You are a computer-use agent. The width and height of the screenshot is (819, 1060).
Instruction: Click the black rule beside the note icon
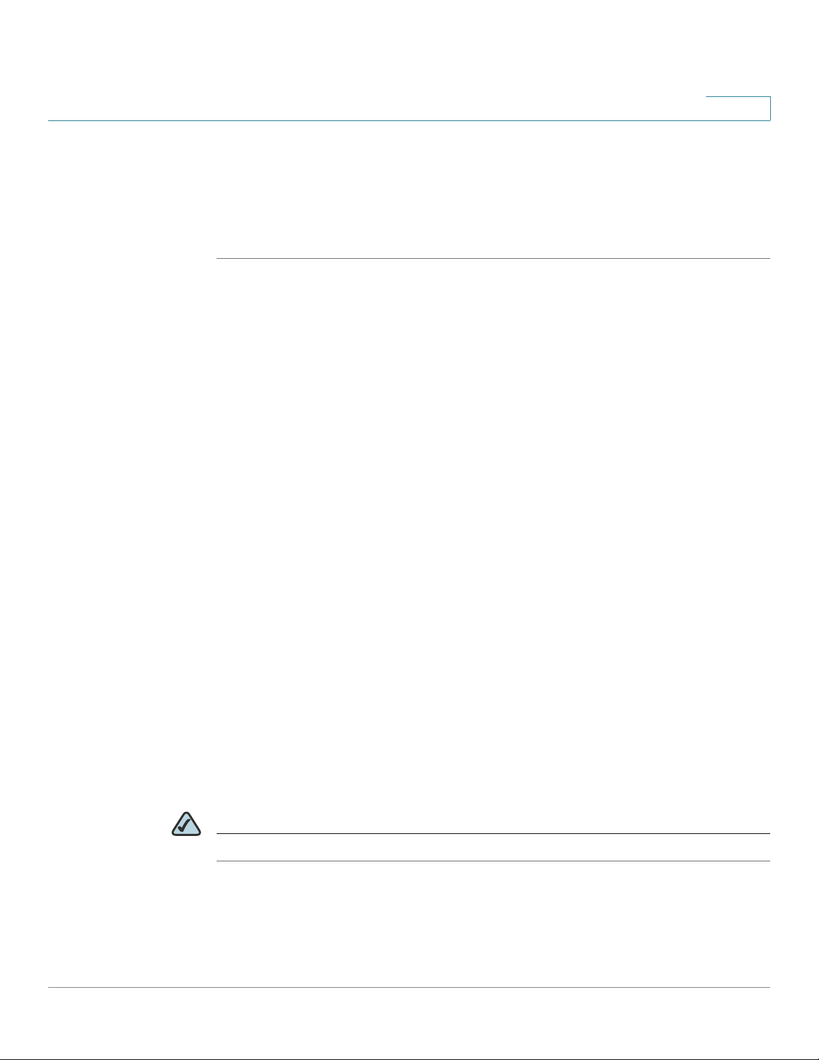click(x=493, y=833)
